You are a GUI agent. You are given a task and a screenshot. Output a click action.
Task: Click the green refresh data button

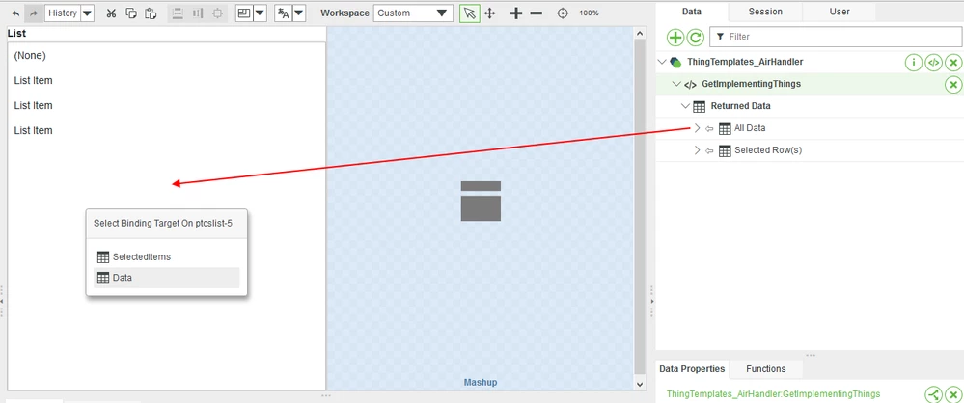click(x=696, y=38)
